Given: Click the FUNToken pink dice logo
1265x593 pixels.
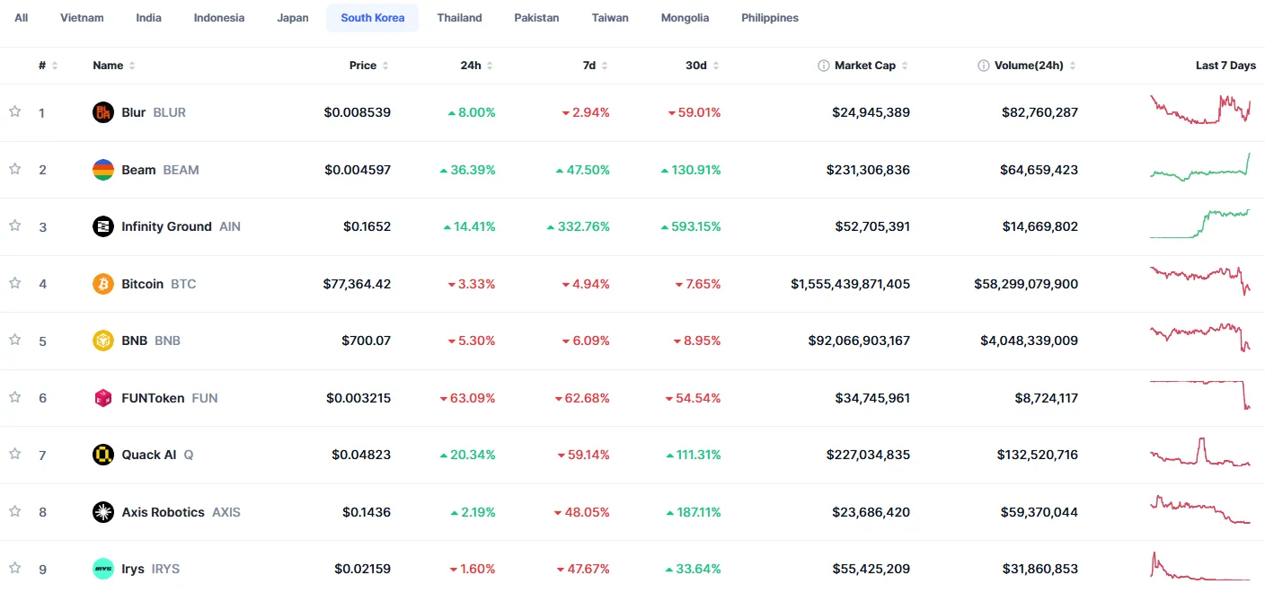Looking at the screenshot, I should click(103, 398).
